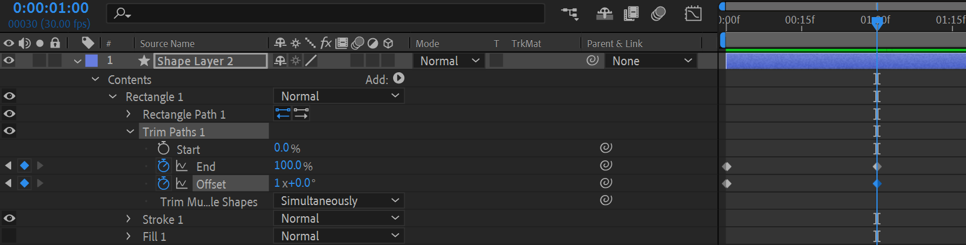
Task: Open the Graph Editor
Action: click(693, 14)
